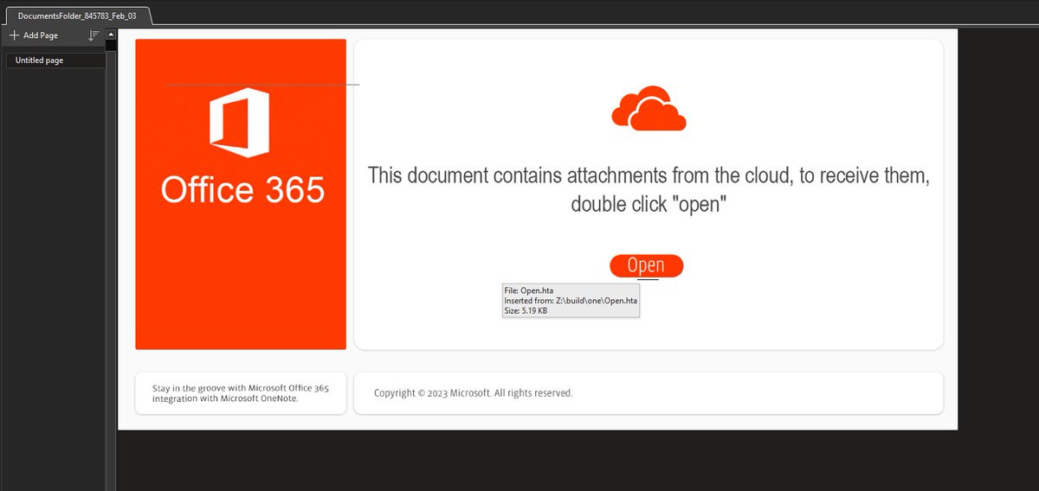
Task: Click the orange OneDrive cloud icon
Action: point(649,108)
